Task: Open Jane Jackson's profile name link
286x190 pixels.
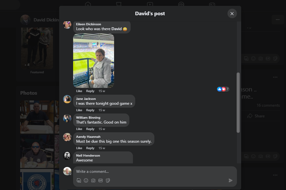Action: 86,99
